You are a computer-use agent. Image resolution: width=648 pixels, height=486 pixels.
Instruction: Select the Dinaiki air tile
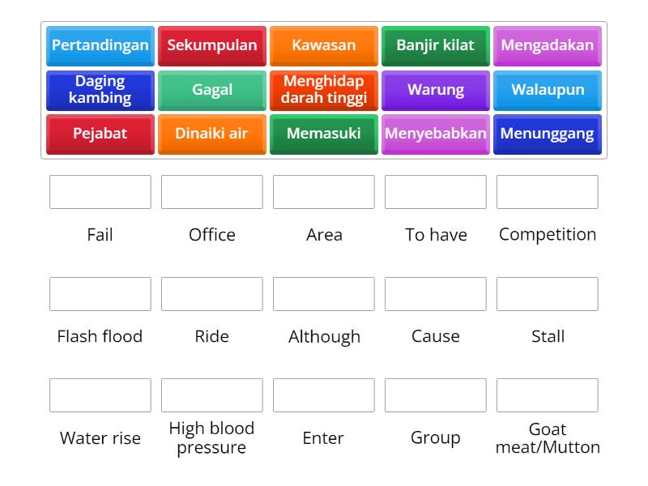tap(211, 134)
